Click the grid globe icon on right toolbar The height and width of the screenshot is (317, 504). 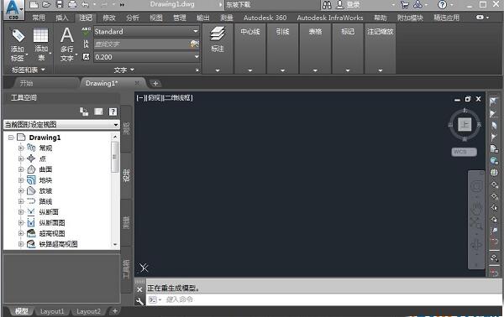tap(495, 172)
